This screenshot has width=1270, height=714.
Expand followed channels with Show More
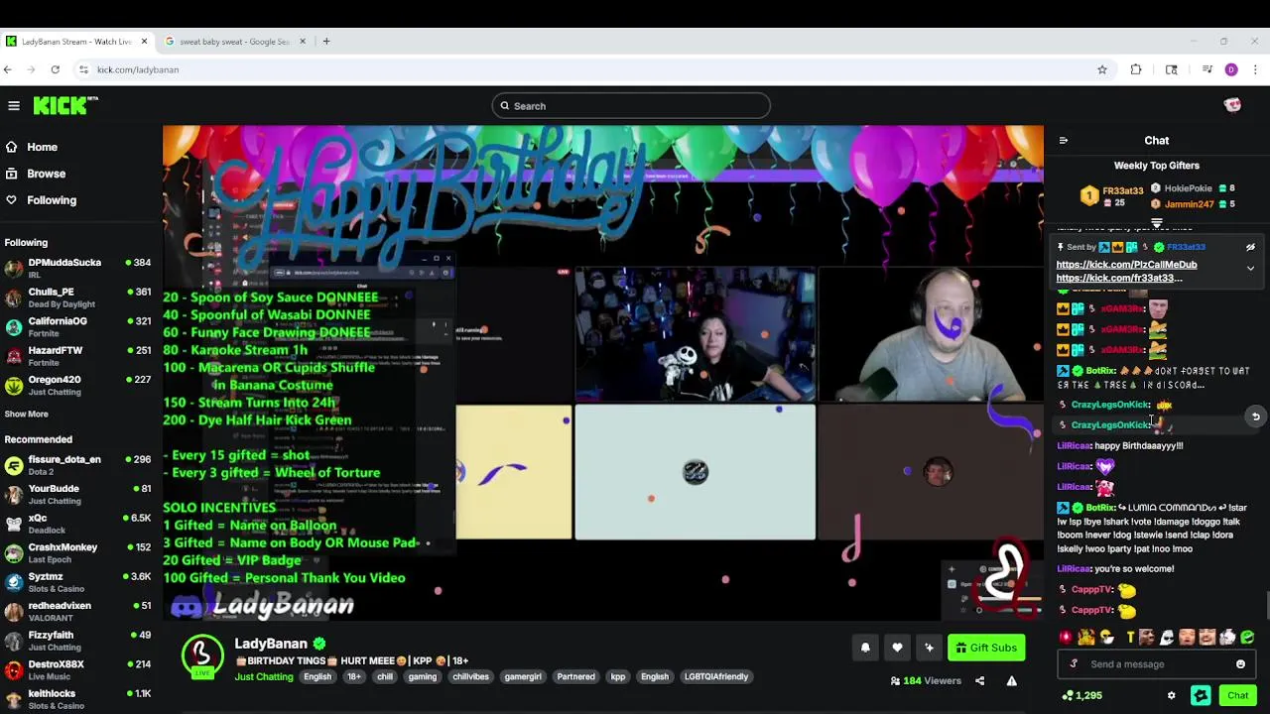tap(26, 414)
